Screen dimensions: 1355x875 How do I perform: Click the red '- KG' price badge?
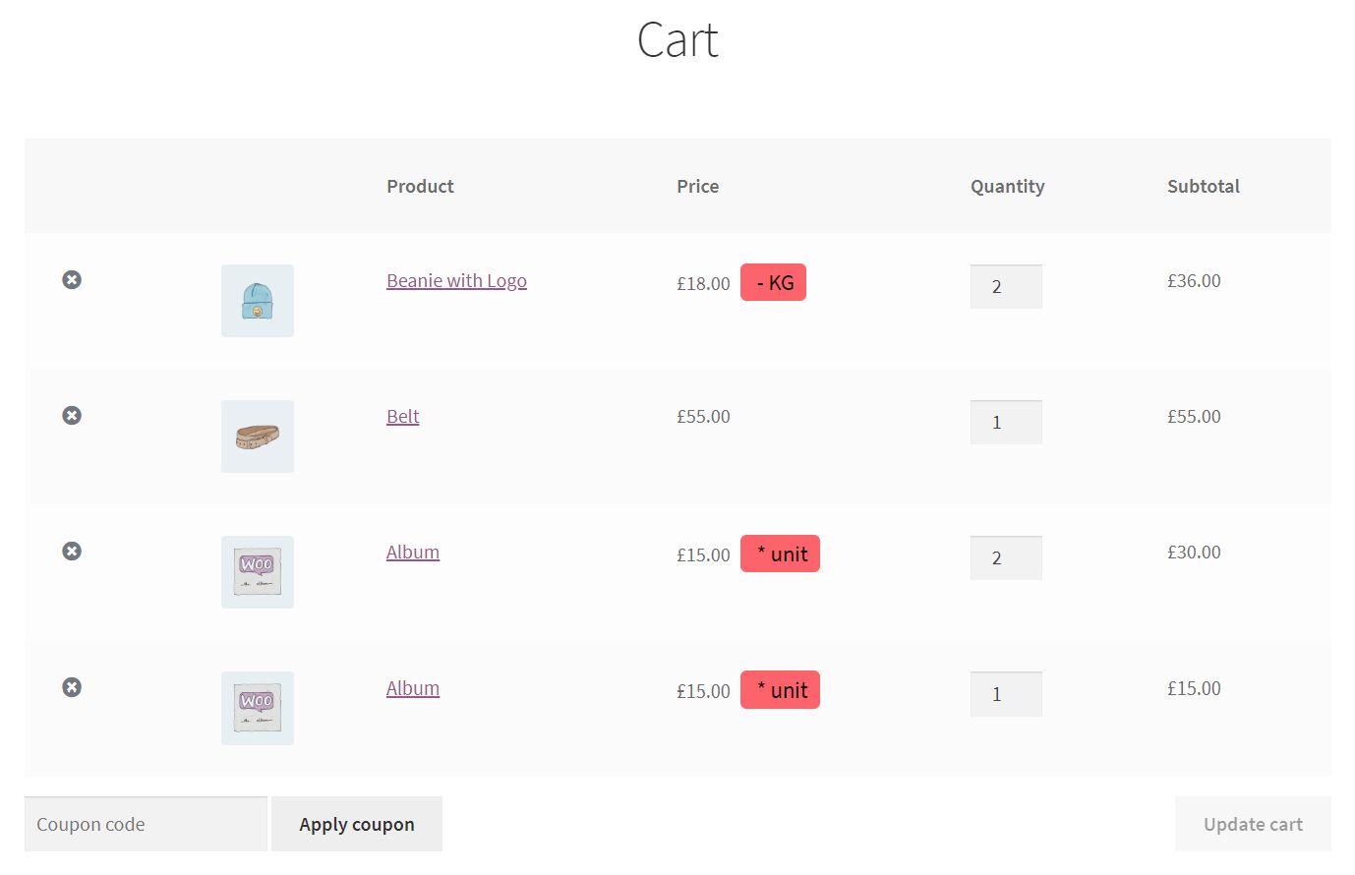coord(773,283)
